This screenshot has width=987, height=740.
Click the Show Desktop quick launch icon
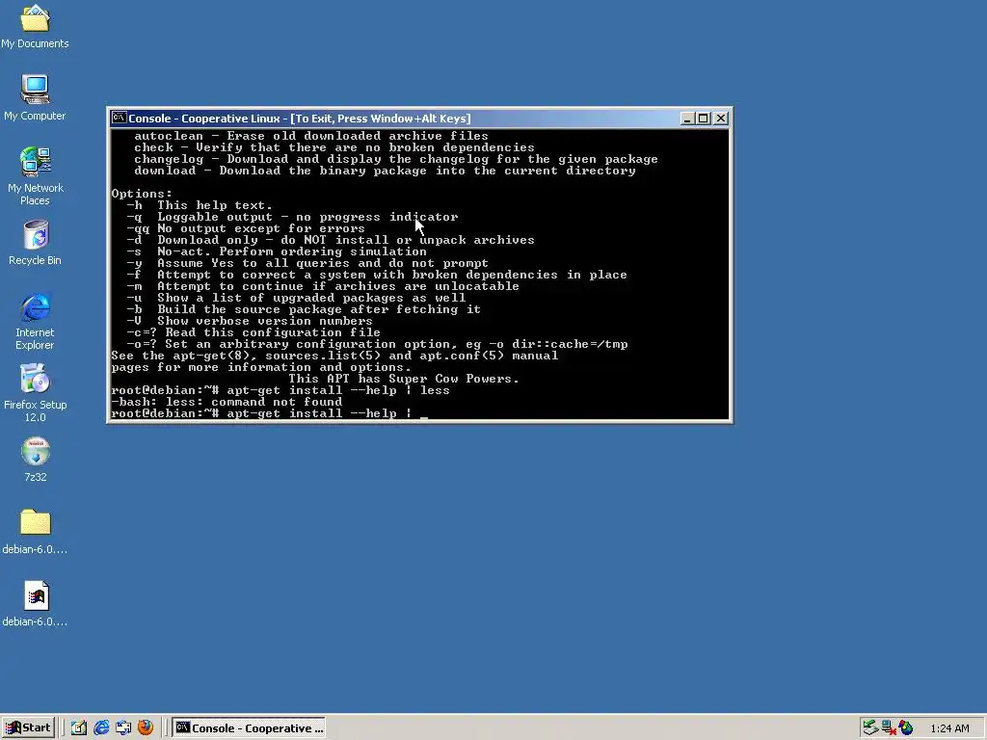pos(79,728)
